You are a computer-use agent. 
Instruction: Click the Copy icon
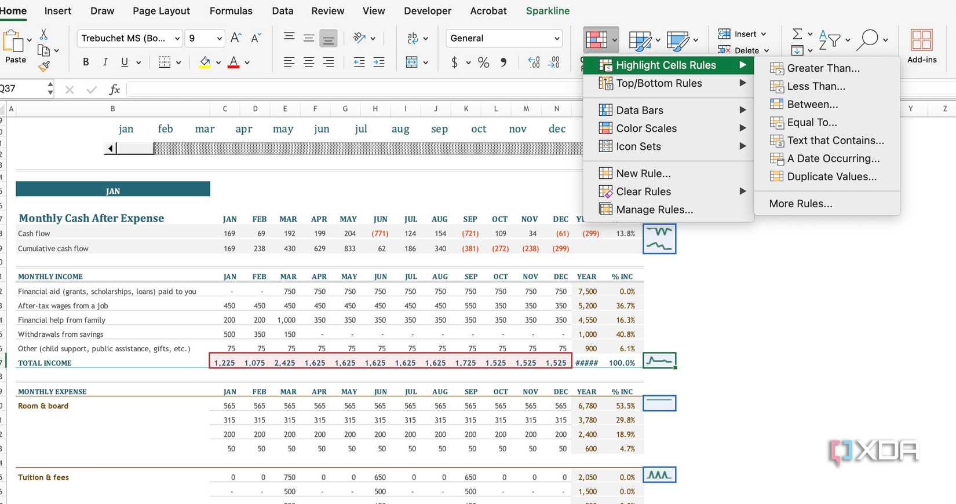click(x=43, y=50)
